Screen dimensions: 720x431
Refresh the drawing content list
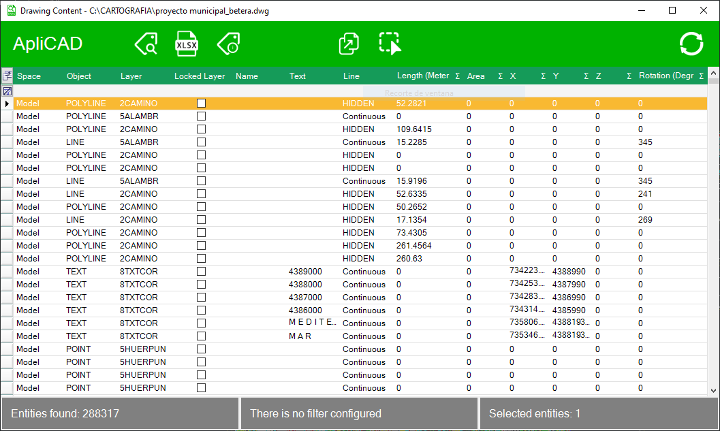pyautogui.click(x=691, y=44)
